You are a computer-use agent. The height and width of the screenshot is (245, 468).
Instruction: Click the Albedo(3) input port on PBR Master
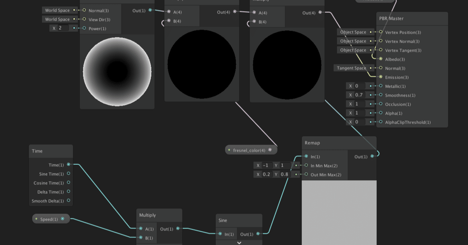coord(381,59)
